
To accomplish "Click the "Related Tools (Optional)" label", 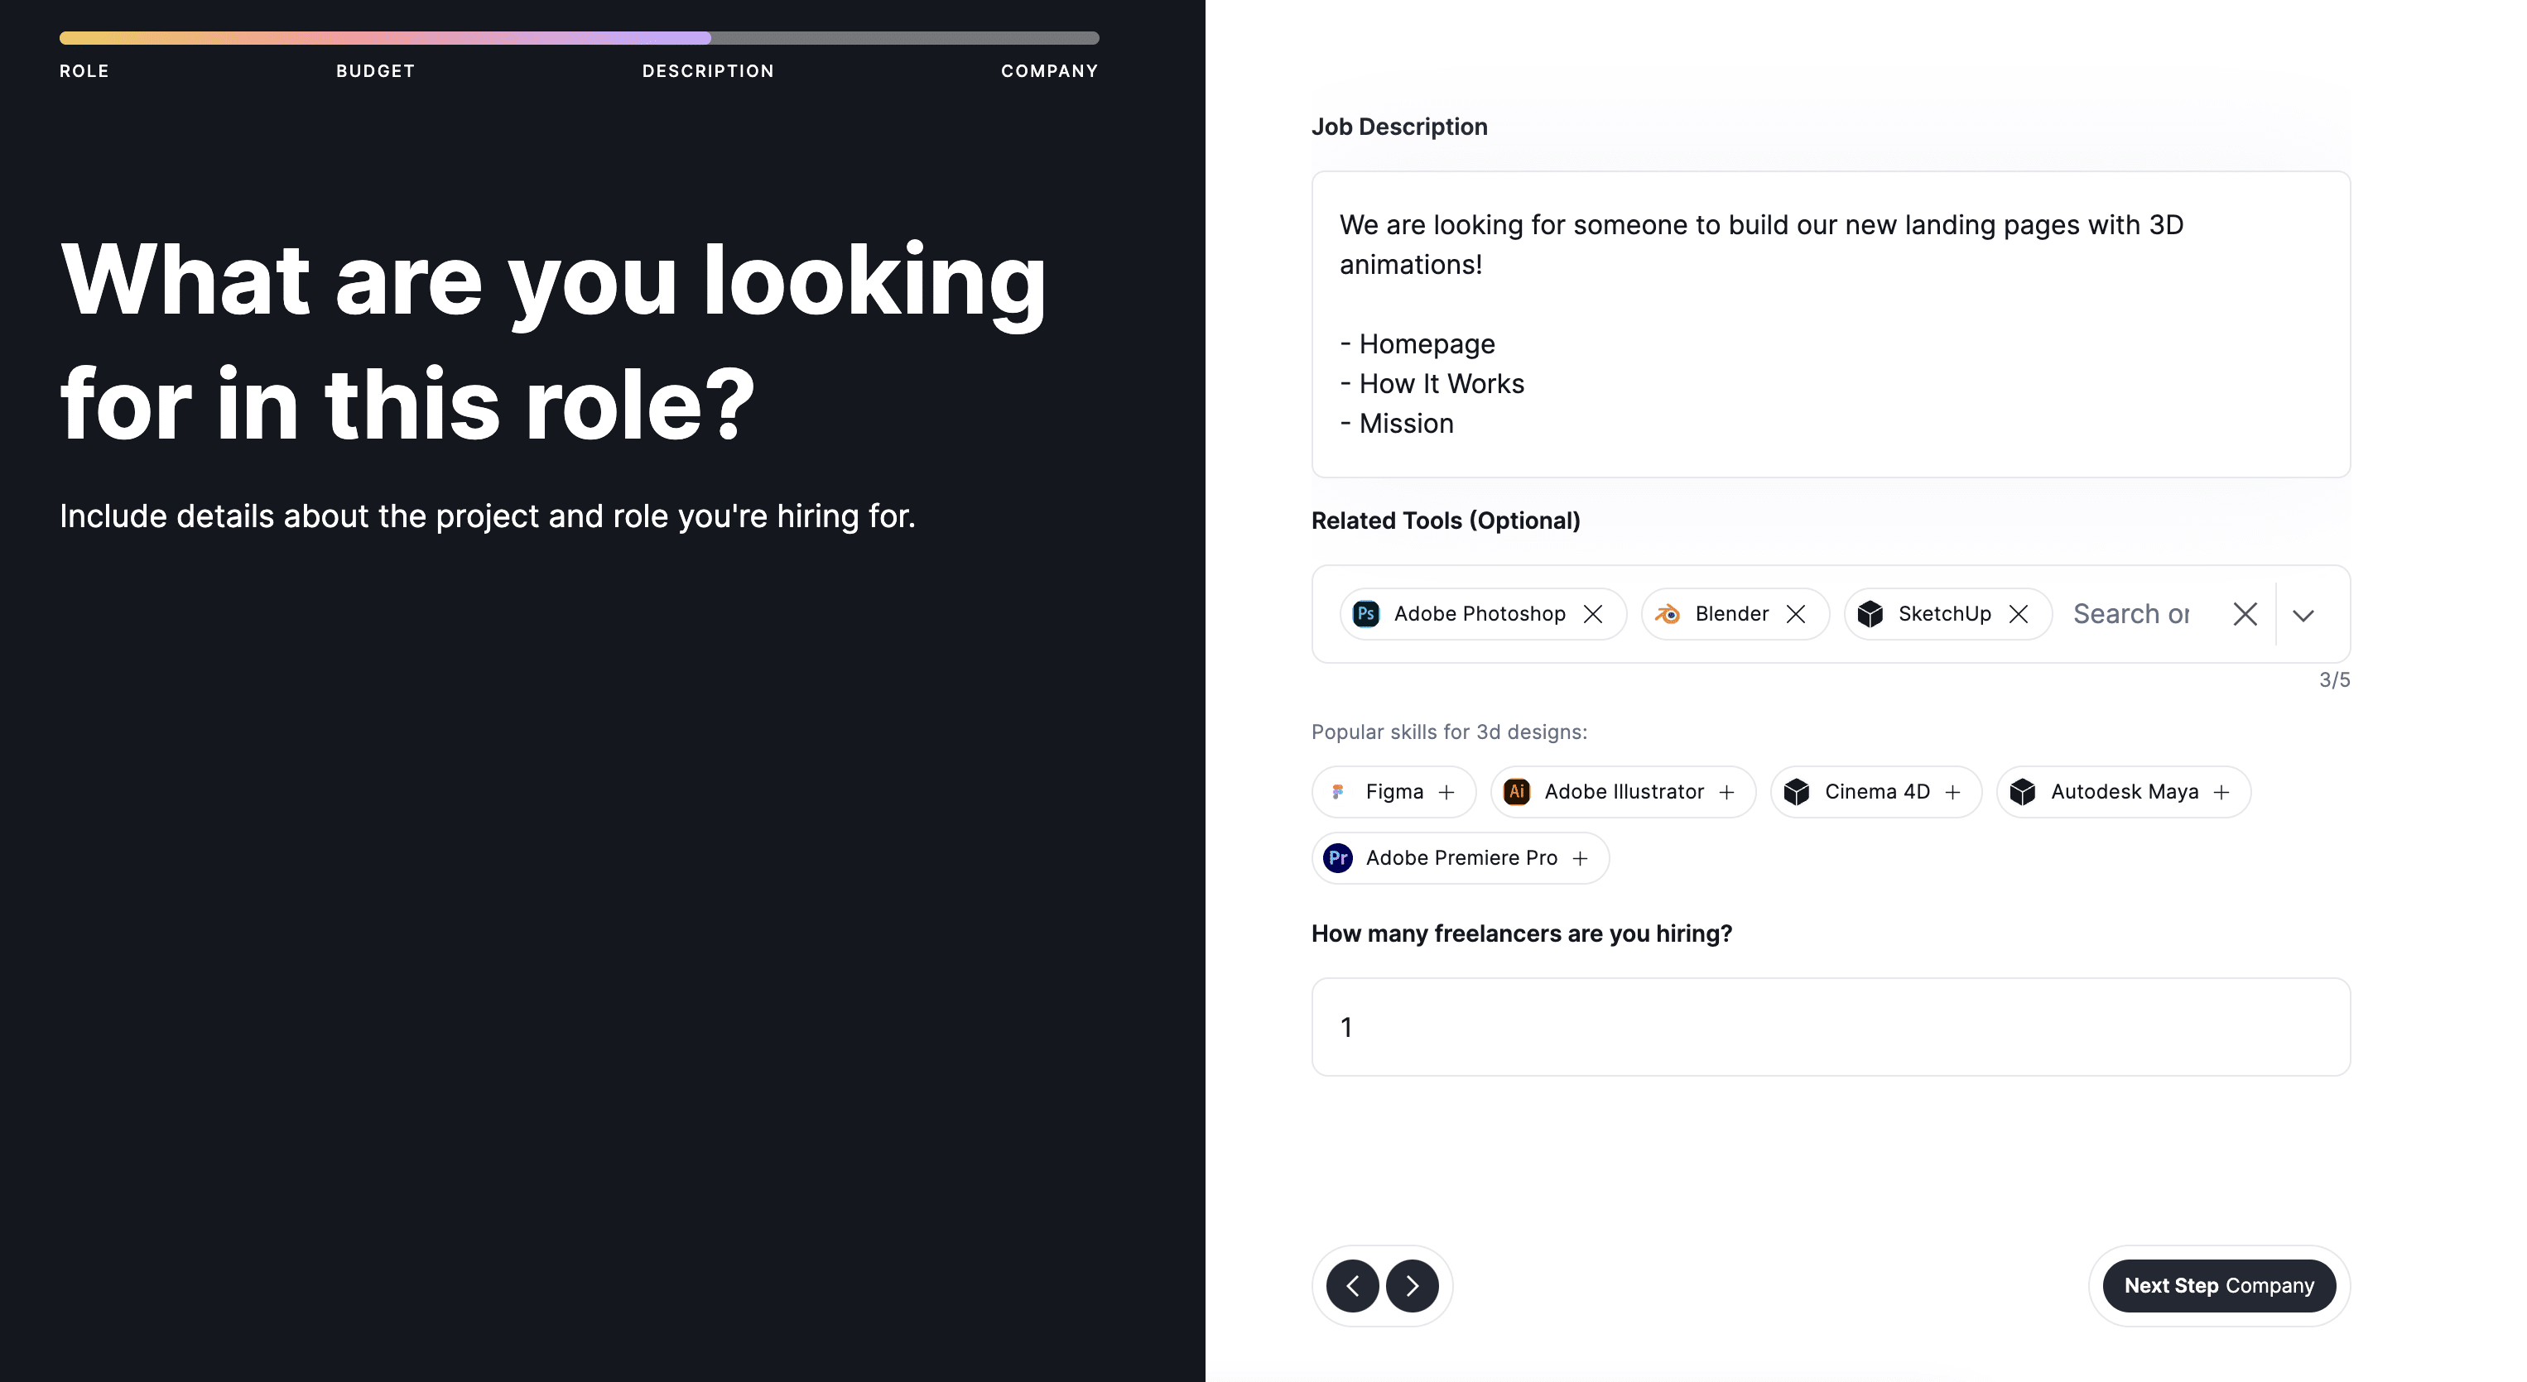I will [x=1446, y=521].
